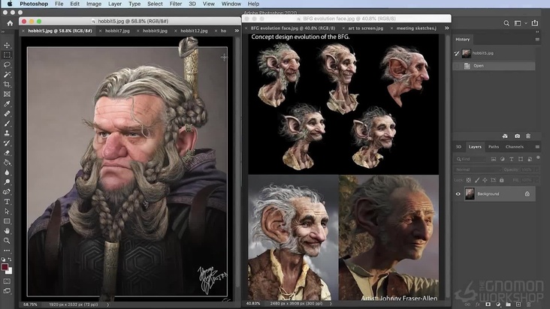Delete current state trash icon in History
550x309 pixels.
tap(528, 136)
